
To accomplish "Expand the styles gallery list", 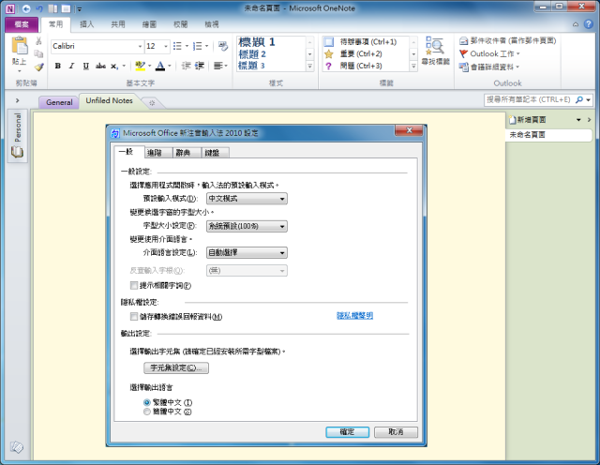I will pos(310,67).
